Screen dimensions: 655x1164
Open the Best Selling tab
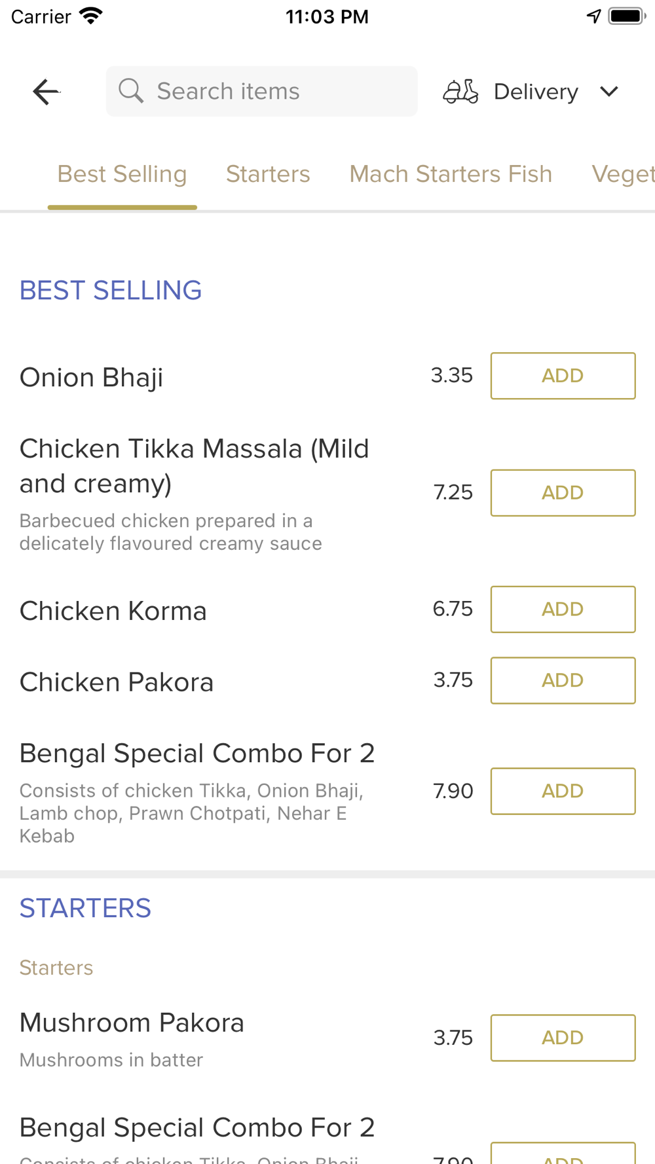tap(122, 174)
